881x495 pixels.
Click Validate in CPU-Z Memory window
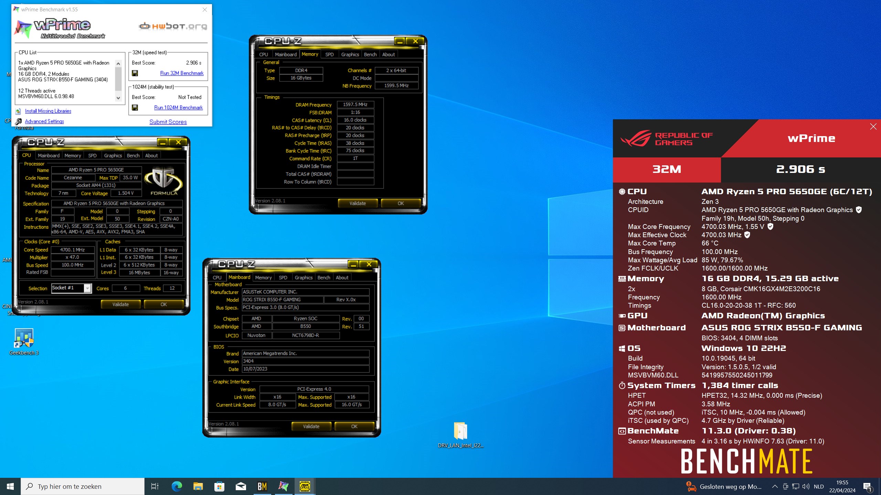358,203
